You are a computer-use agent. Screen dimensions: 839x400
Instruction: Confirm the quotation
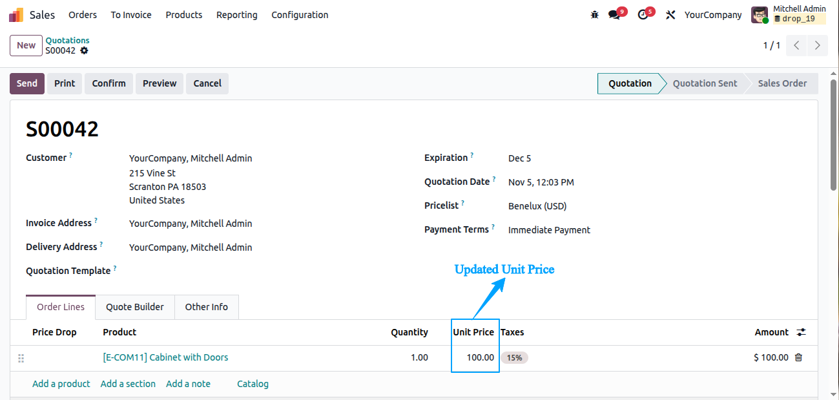coord(109,83)
